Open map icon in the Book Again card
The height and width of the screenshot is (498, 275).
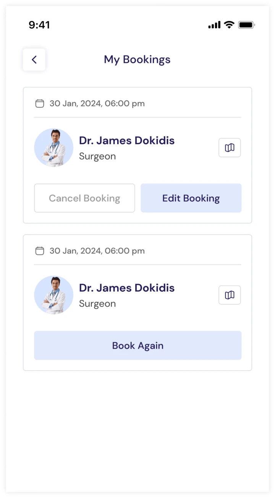(x=230, y=295)
